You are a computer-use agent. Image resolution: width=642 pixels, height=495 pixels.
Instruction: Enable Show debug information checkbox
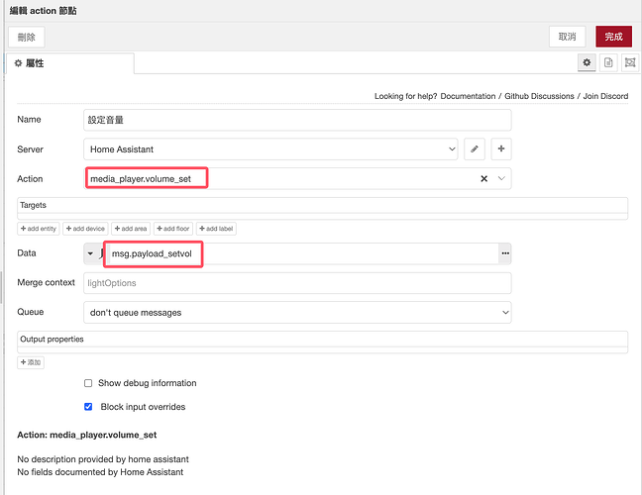pos(88,383)
